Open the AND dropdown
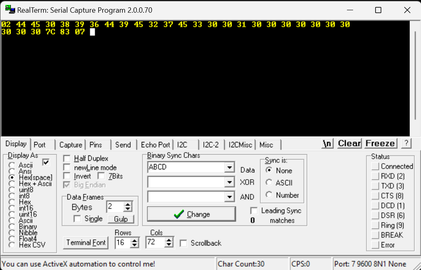421x270 pixels. click(x=230, y=197)
